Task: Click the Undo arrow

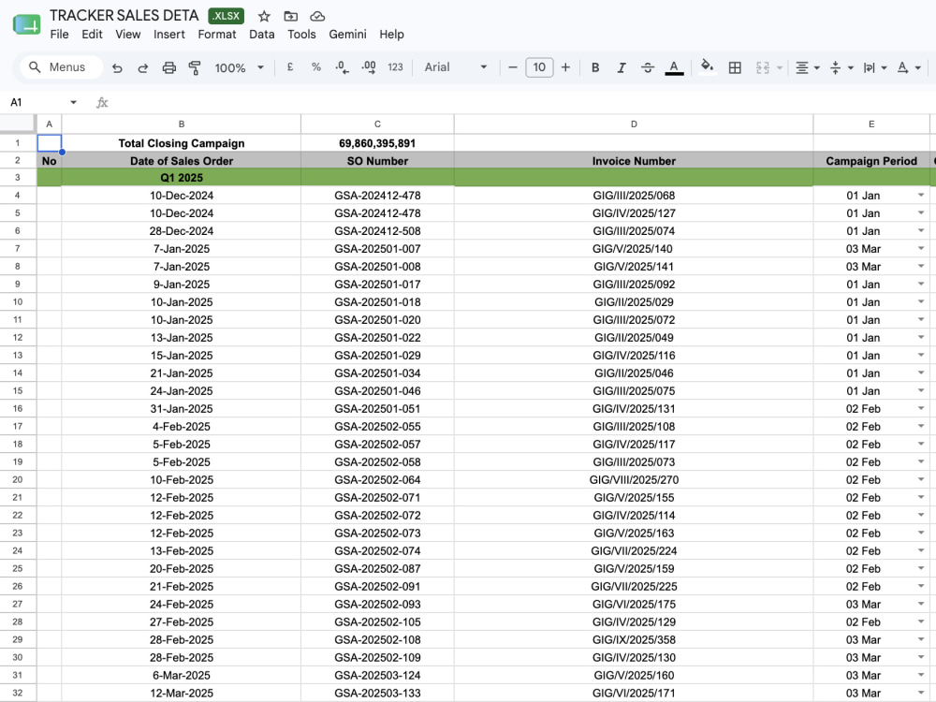Action: click(x=117, y=67)
